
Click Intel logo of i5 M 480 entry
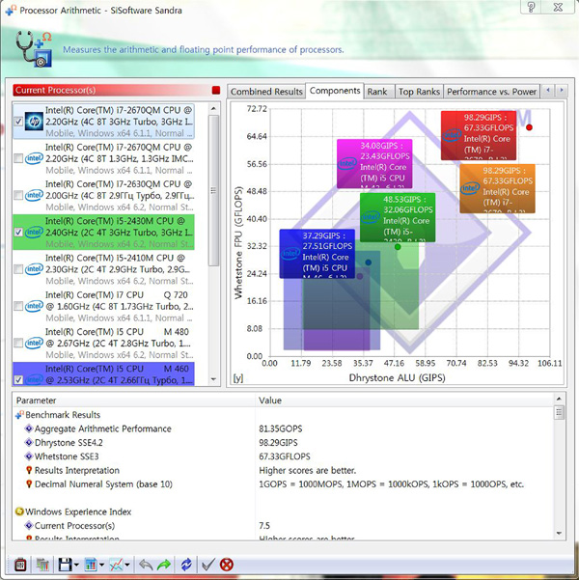click(34, 343)
